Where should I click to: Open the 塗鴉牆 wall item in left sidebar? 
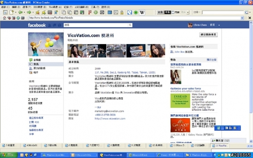37,60
